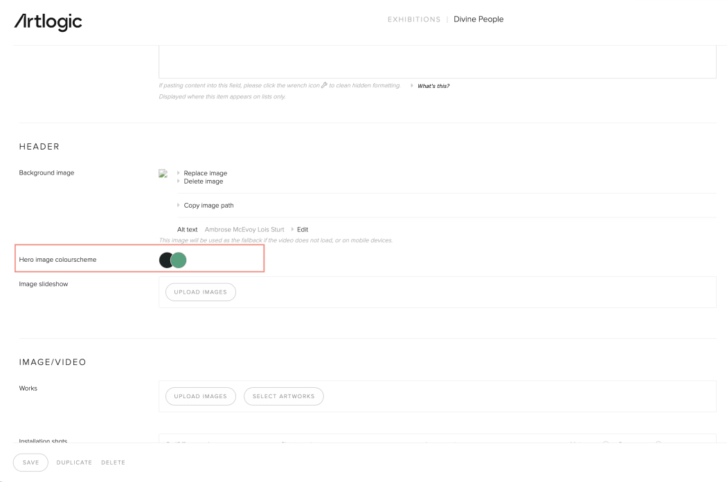
Task: Click the background image thumbnail
Action: coord(163,173)
